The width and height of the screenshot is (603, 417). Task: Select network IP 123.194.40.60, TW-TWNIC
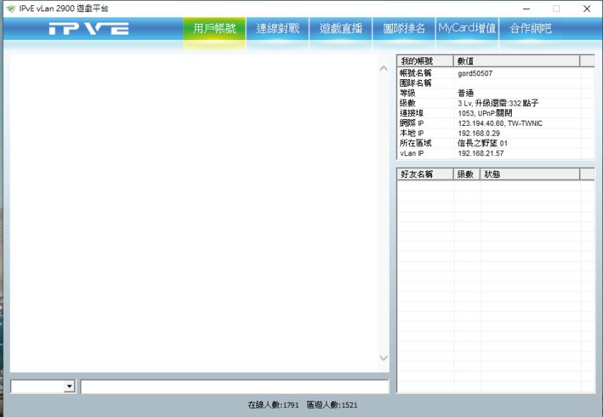500,124
